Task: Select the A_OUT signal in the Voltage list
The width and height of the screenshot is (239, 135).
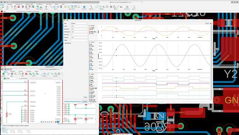Action: (x=93, y=29)
